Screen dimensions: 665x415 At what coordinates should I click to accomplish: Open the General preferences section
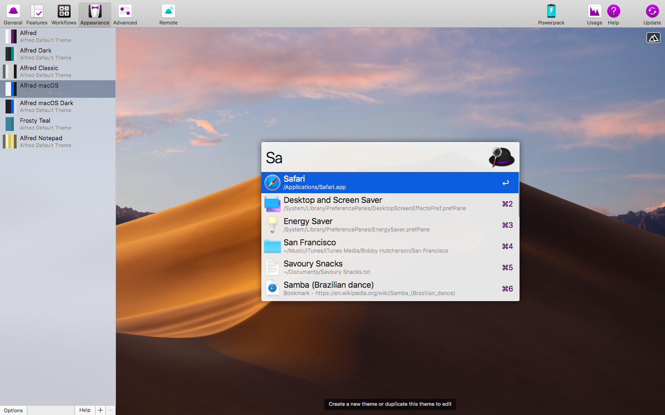[x=13, y=14]
